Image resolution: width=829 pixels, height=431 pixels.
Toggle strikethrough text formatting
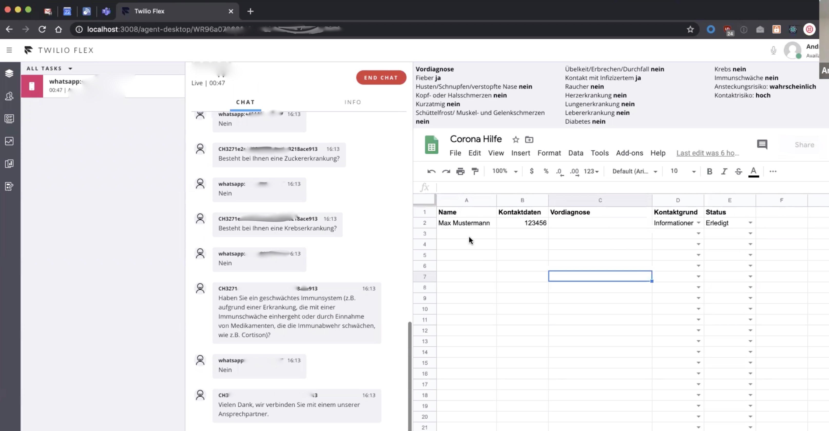(x=738, y=171)
